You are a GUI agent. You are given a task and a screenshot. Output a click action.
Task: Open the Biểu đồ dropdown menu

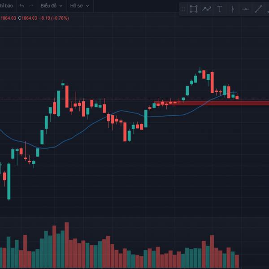coord(51,6)
